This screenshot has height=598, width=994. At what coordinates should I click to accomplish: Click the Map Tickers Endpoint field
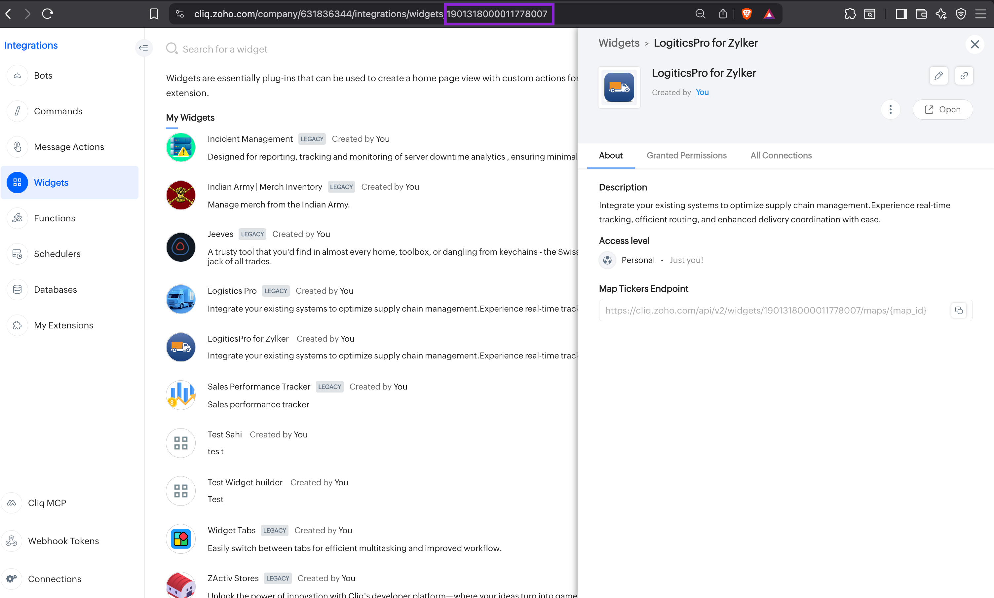pyautogui.click(x=785, y=310)
